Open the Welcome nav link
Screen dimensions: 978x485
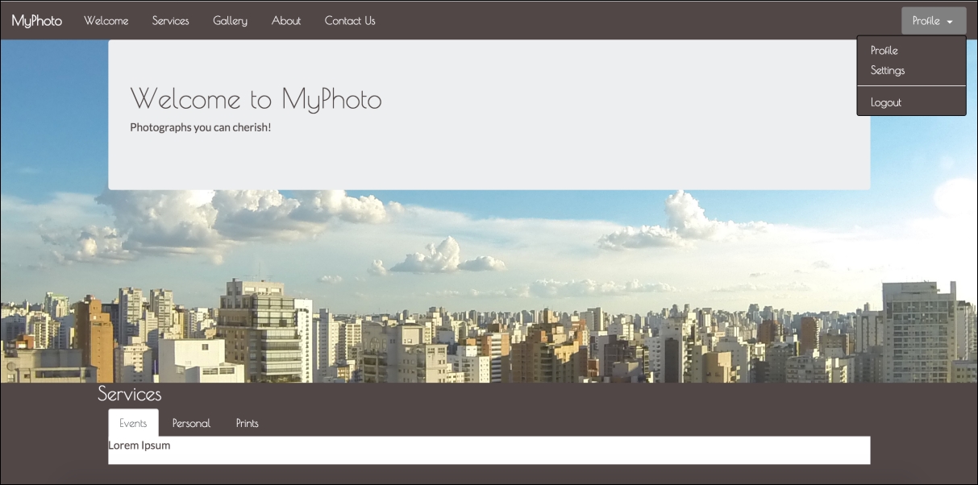(x=106, y=21)
